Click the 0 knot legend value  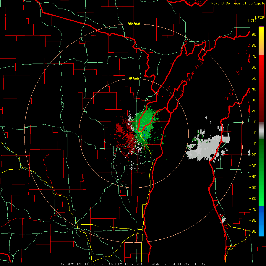tap(255, 133)
